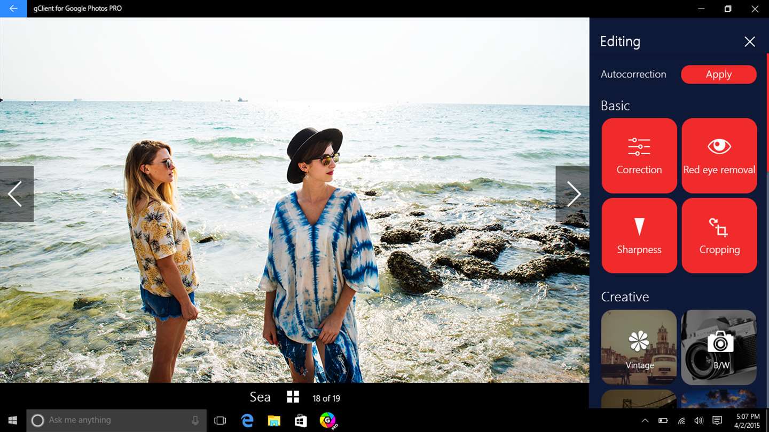Image resolution: width=769 pixels, height=432 pixels.
Task: Select Red eye removal tool
Action: click(x=719, y=156)
